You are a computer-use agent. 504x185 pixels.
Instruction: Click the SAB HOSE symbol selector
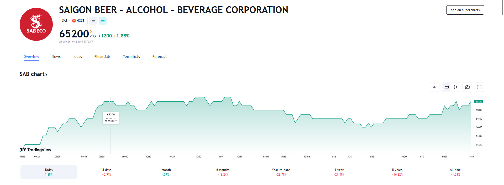pyautogui.click(x=73, y=21)
